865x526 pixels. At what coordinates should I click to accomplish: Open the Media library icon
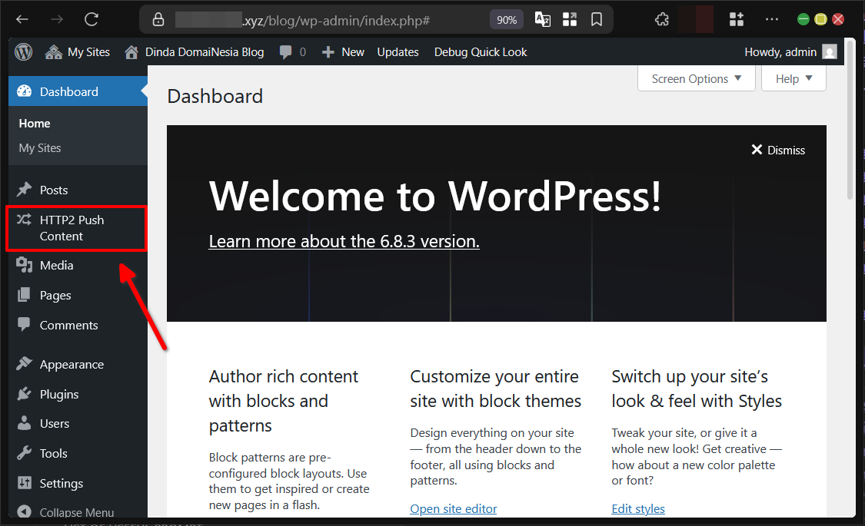click(x=25, y=265)
